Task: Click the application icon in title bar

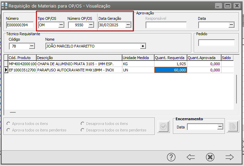Action: (4, 6)
